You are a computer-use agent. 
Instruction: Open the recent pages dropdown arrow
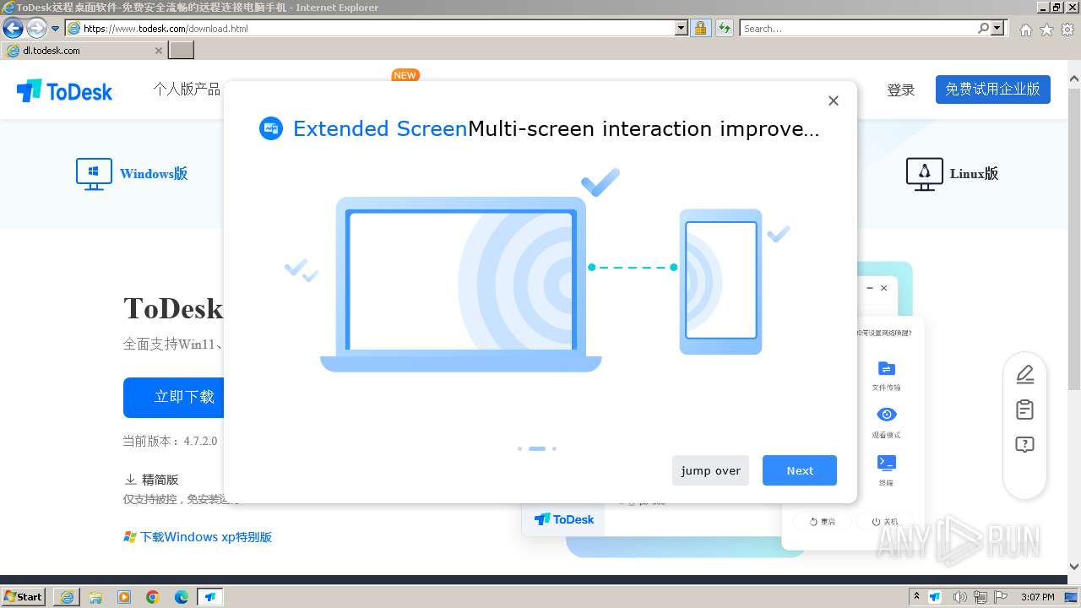coord(55,28)
